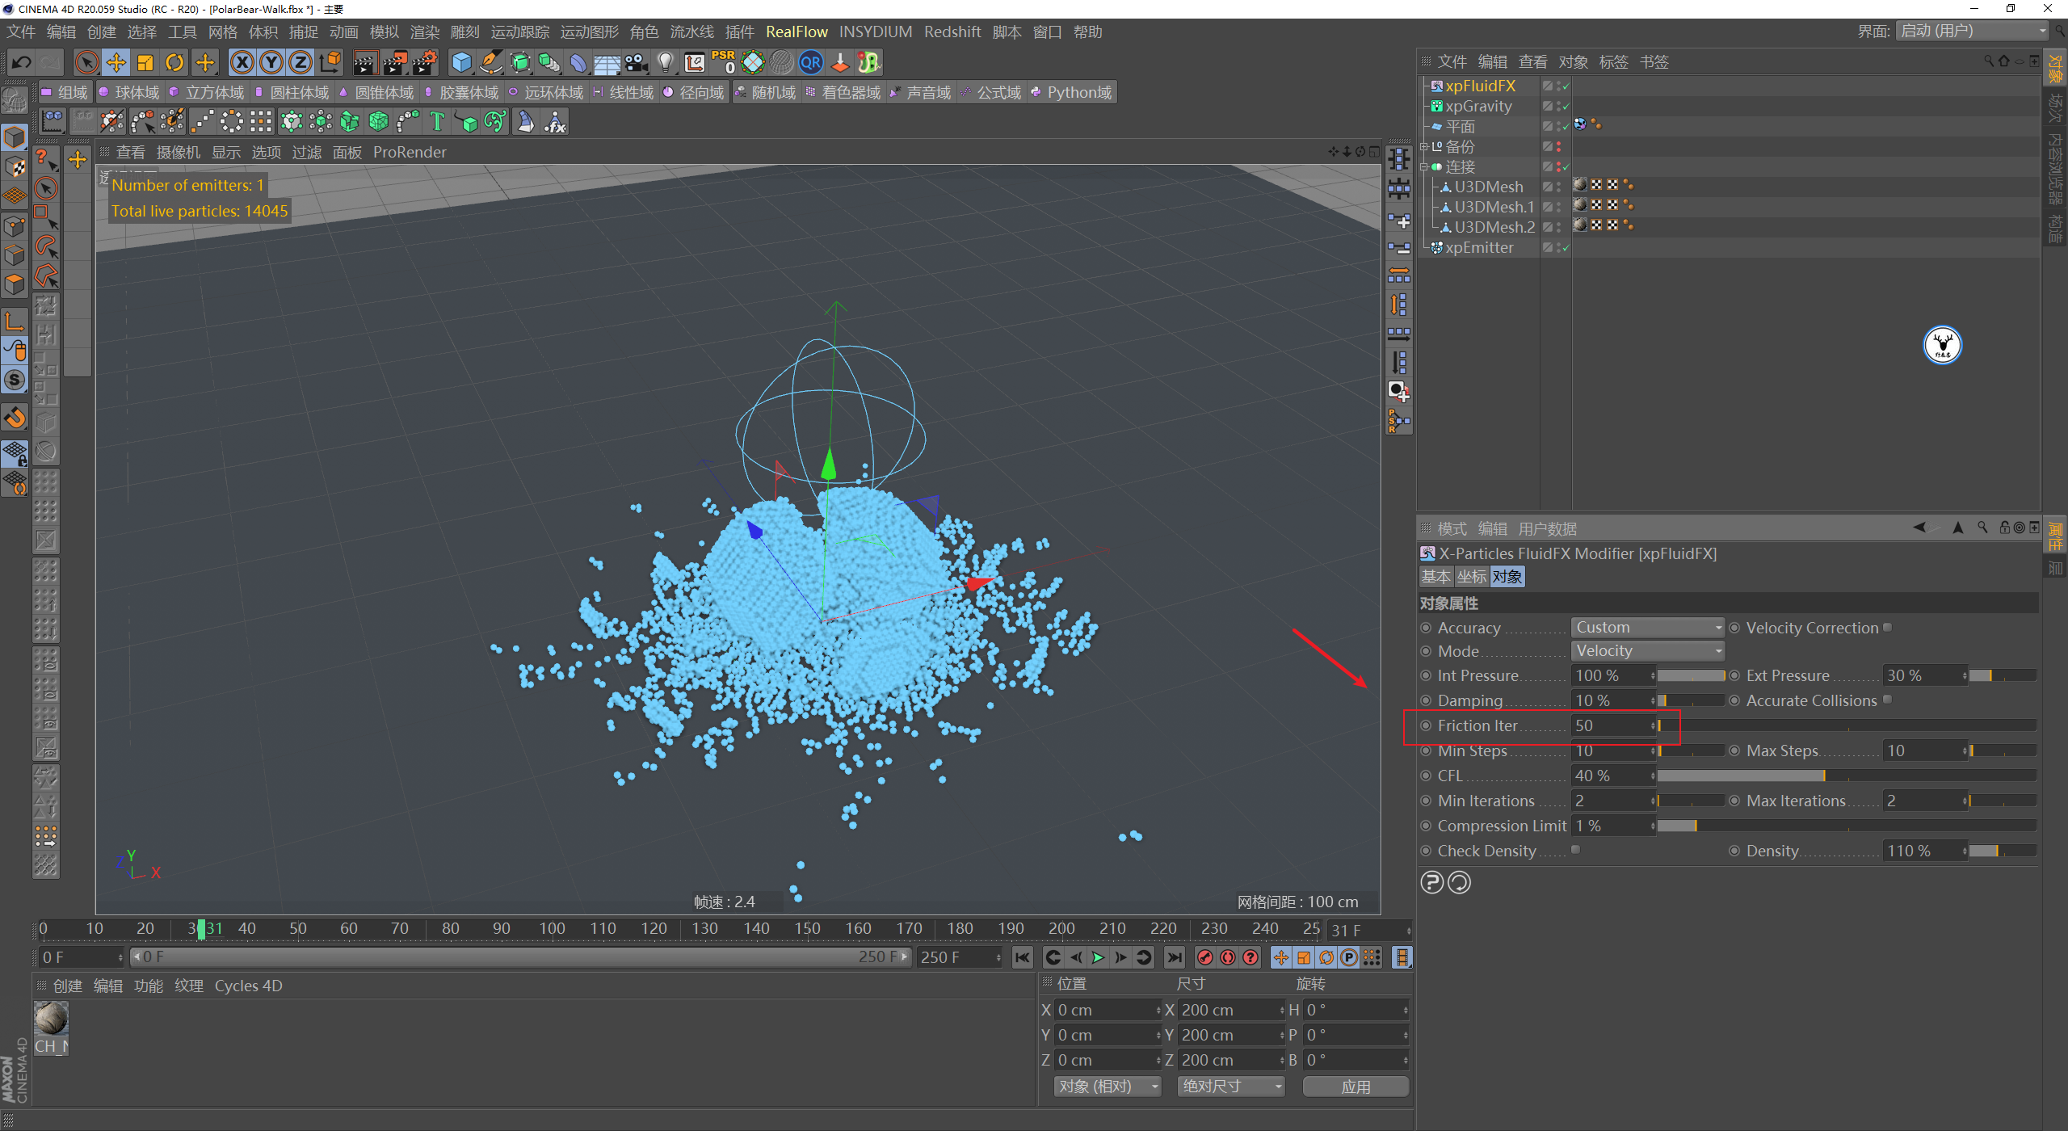Add a Random Field (随机域)
Screen dimensions: 2068x1131
click(x=765, y=92)
